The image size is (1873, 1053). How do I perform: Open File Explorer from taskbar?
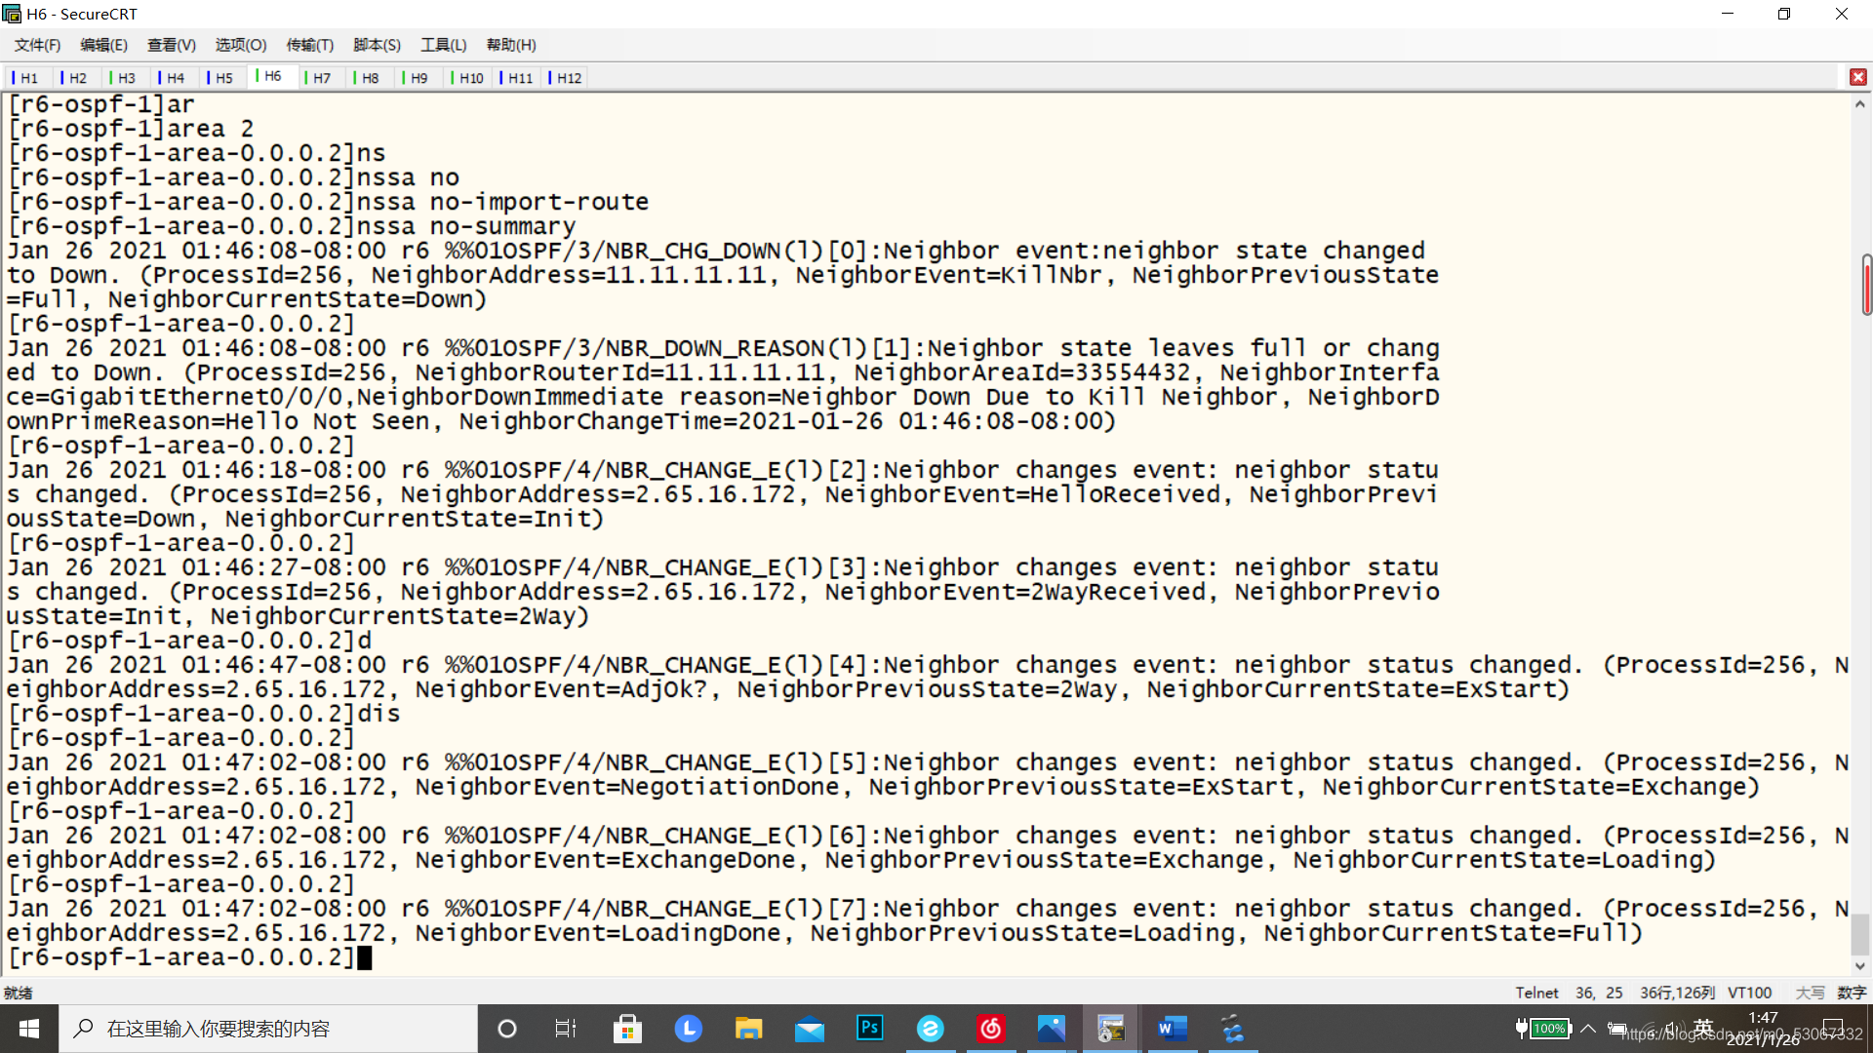(748, 1028)
